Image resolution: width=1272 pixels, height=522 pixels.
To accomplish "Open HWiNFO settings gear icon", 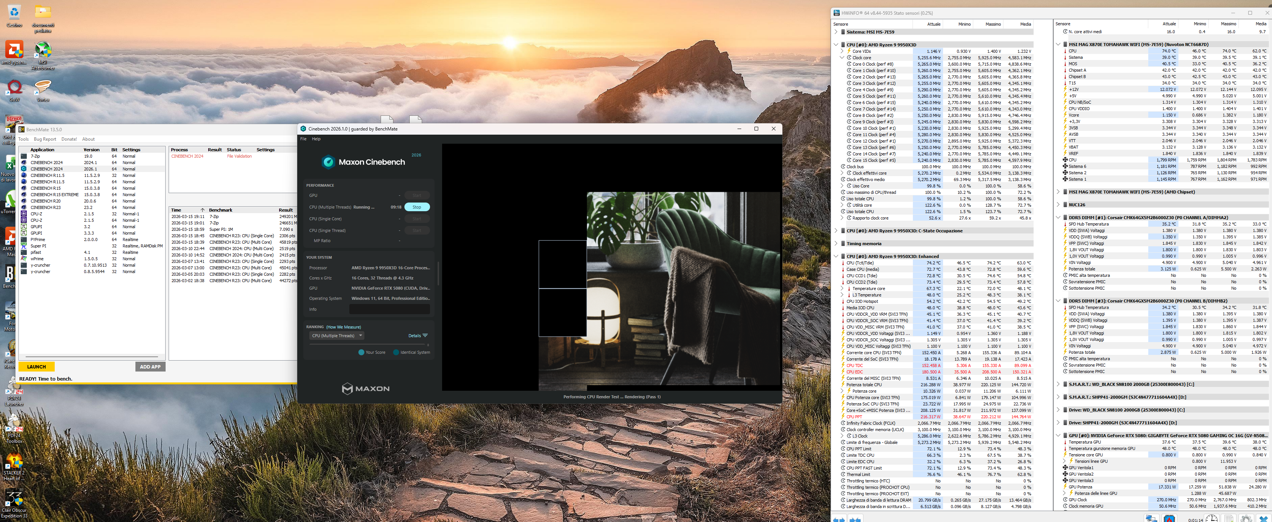I will [x=1246, y=519].
